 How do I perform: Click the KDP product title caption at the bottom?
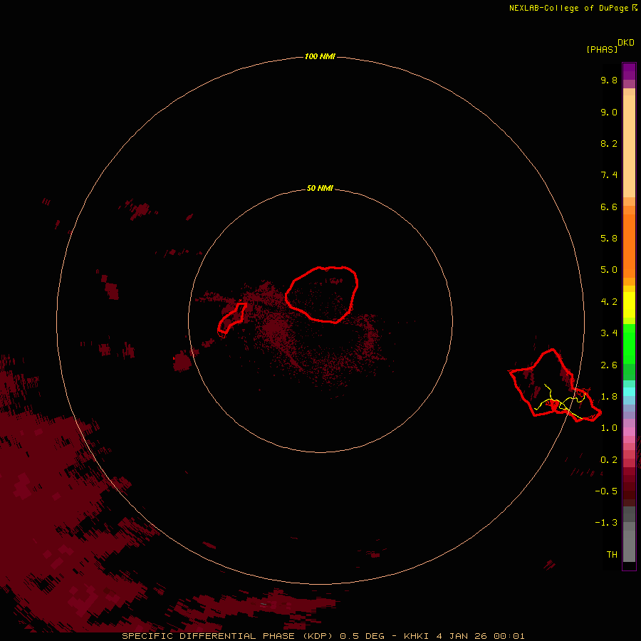(323, 636)
